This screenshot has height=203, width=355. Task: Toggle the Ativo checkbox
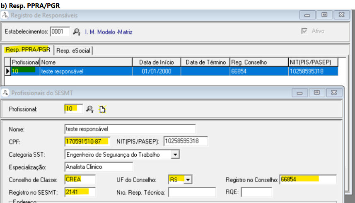[x=305, y=31]
